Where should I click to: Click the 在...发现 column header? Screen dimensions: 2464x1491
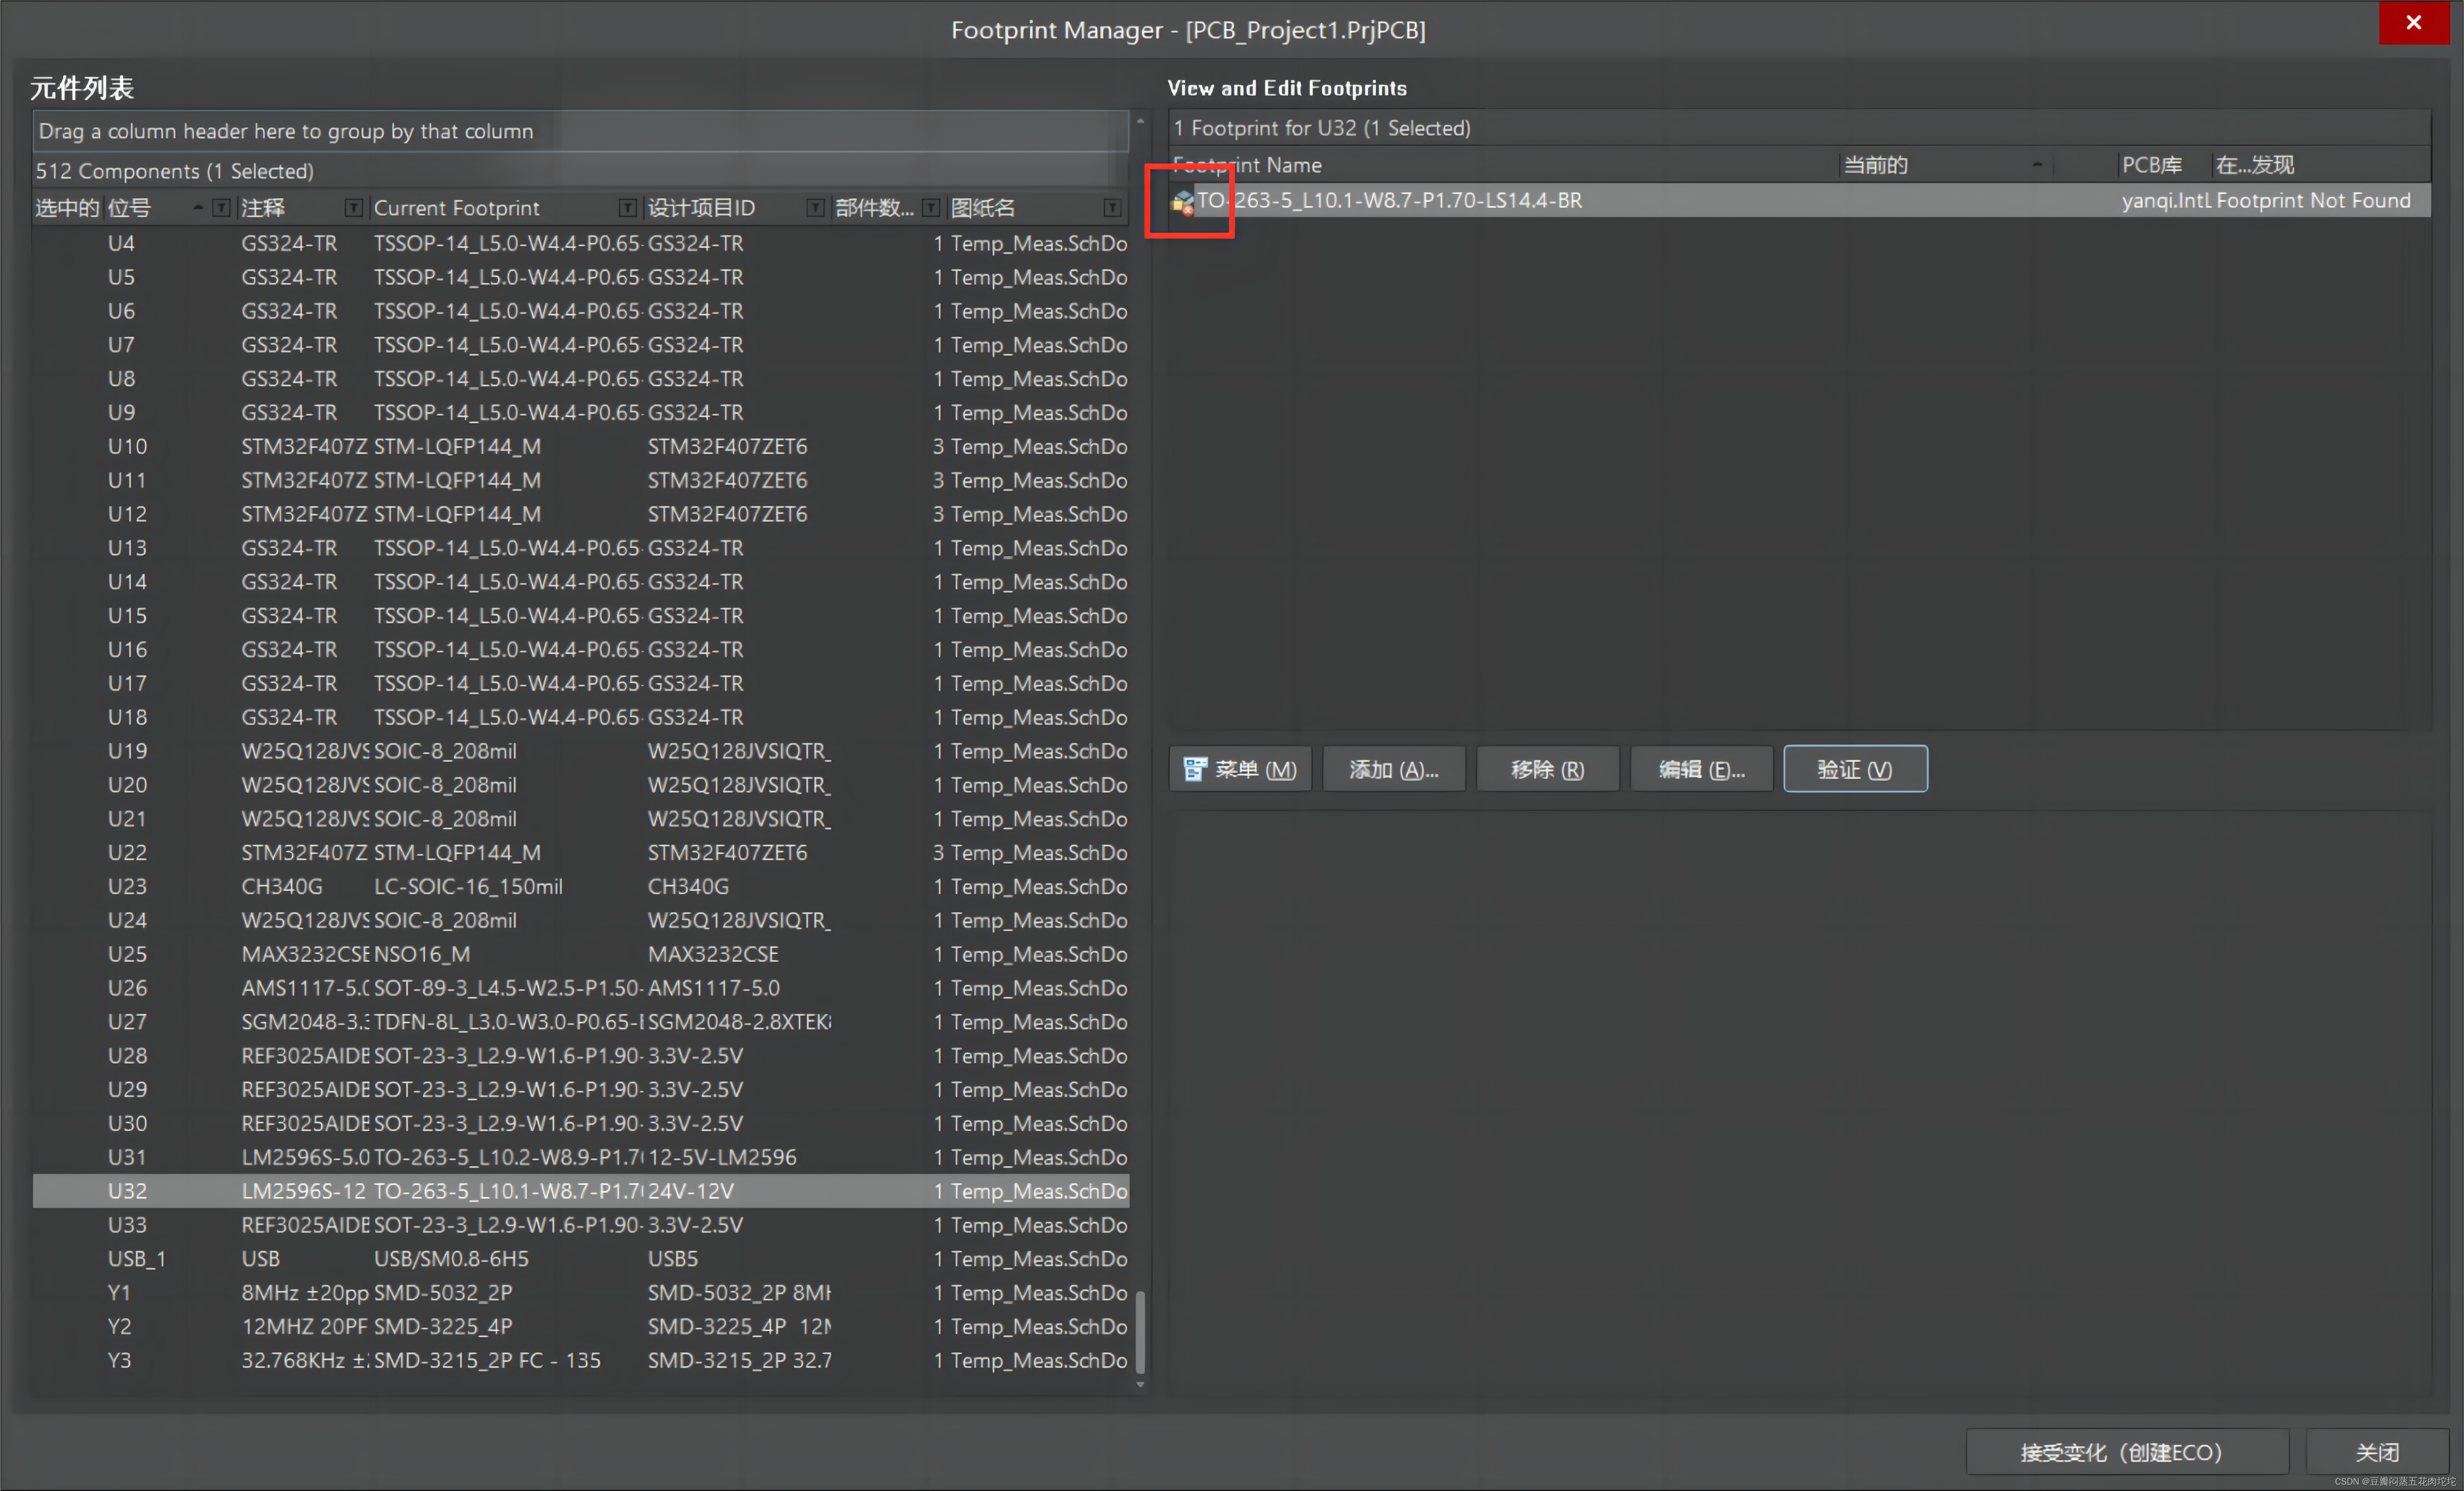click(2255, 165)
